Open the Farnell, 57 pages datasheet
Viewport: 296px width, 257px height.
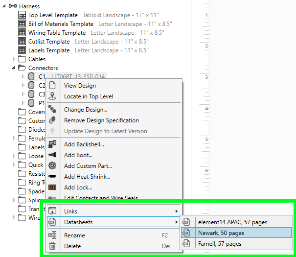pyautogui.click(x=236, y=244)
